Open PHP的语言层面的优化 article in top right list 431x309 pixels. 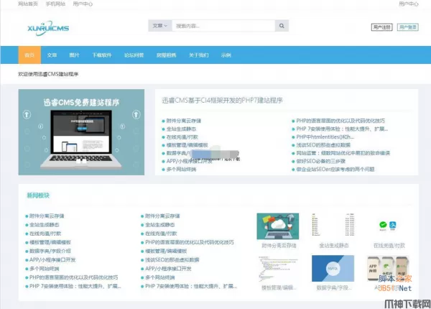[x=340, y=121]
